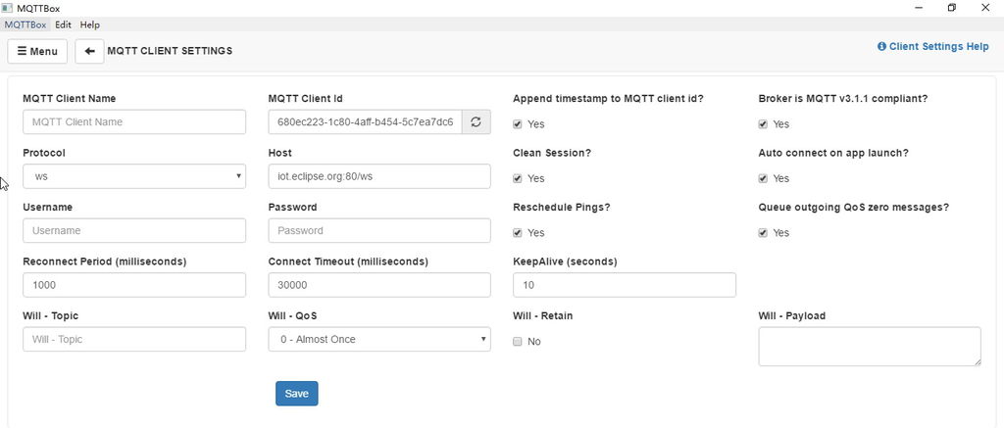Click the KeepAlive seconds field
This screenshot has width=1004, height=428.
625,285
